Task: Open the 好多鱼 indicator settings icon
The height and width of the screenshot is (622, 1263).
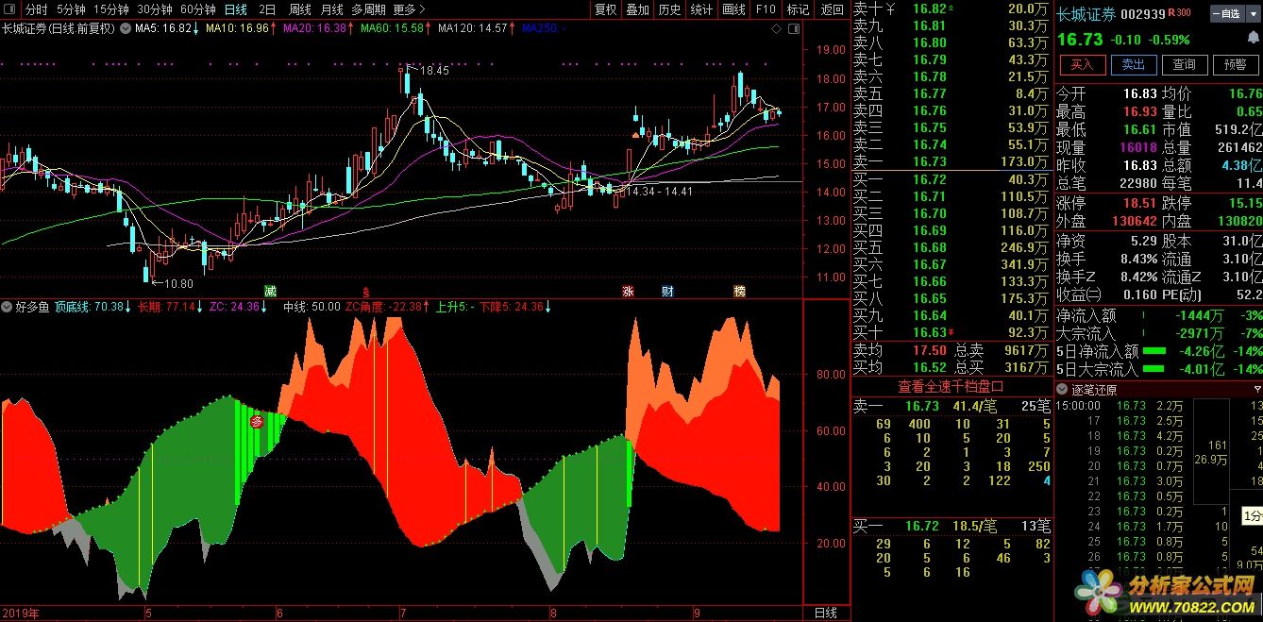Action: point(8,307)
